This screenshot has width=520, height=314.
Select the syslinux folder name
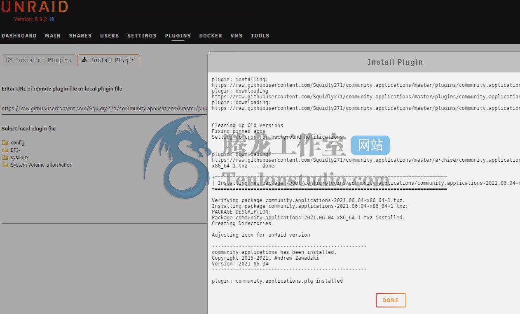(x=20, y=158)
